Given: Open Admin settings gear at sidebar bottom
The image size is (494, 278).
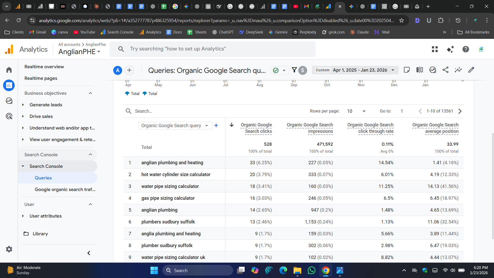Looking at the screenshot, I should 9,249.
